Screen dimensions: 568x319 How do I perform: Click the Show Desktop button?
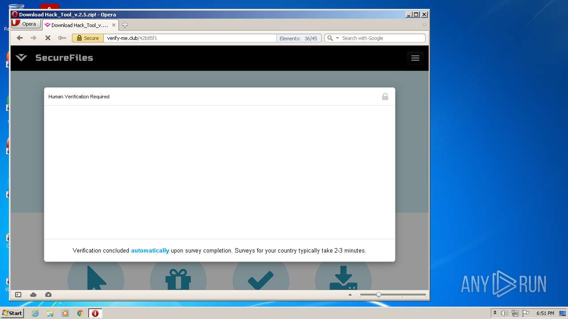pos(563,313)
